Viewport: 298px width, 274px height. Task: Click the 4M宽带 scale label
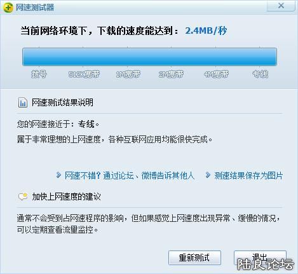click(x=216, y=74)
